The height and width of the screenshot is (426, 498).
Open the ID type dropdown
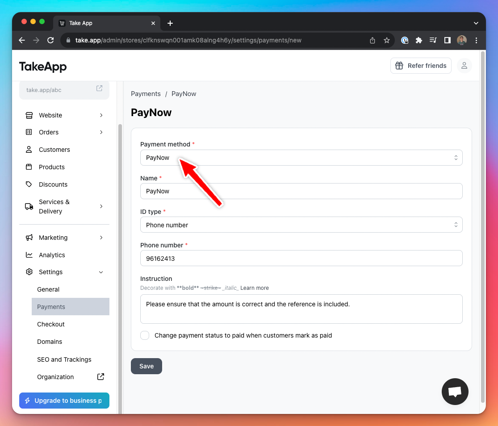pos(301,225)
